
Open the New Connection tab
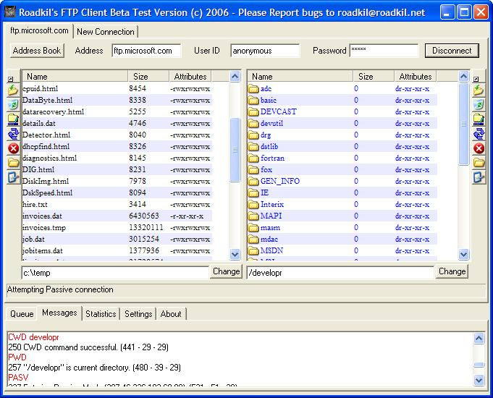pos(105,32)
